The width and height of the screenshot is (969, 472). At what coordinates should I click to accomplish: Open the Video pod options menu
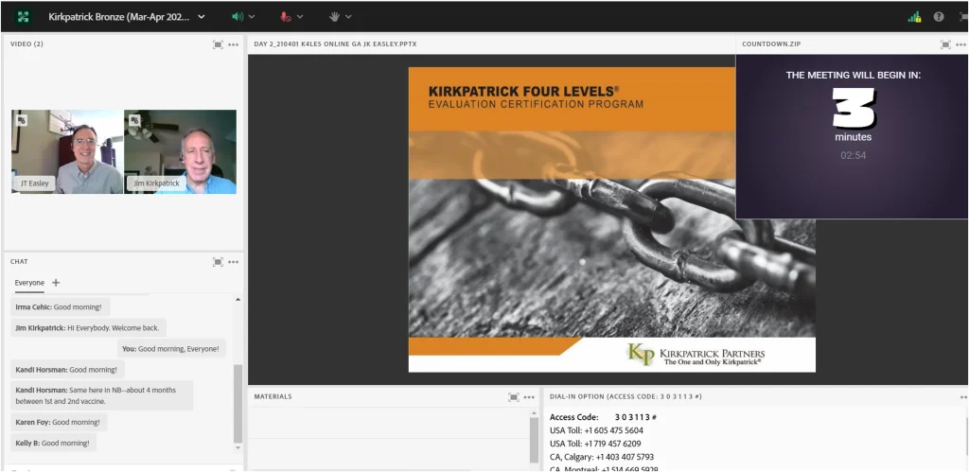tap(233, 44)
